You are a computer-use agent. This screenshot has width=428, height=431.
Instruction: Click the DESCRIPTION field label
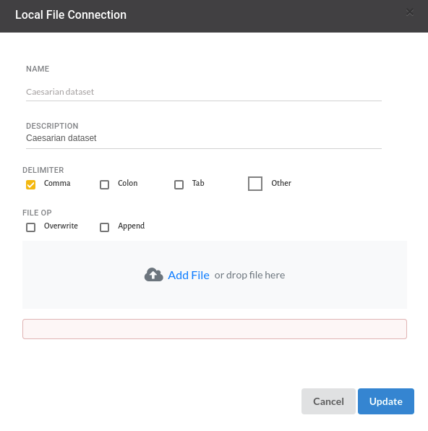[52, 126]
